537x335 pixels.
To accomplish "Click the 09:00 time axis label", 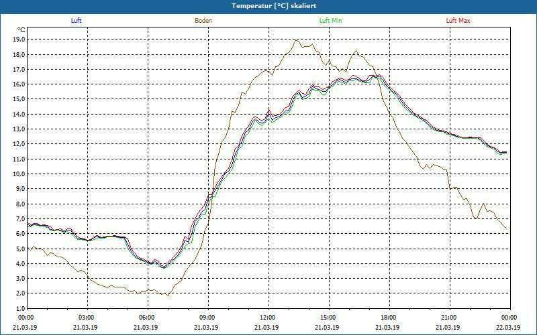I will (x=208, y=318).
